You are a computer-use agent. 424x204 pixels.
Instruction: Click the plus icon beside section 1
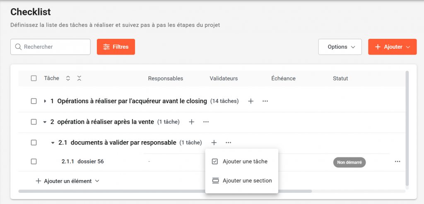click(251, 101)
